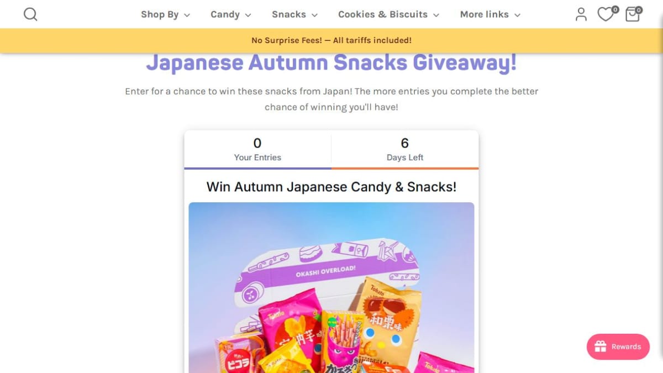View the wishlist heart icon
The height and width of the screenshot is (373, 663).
point(606,15)
